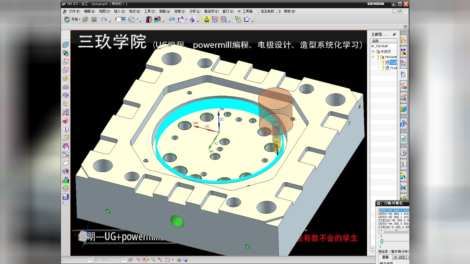Collapse the PROGRAM tree node
Screen dimensions: 470x264
[373, 57]
